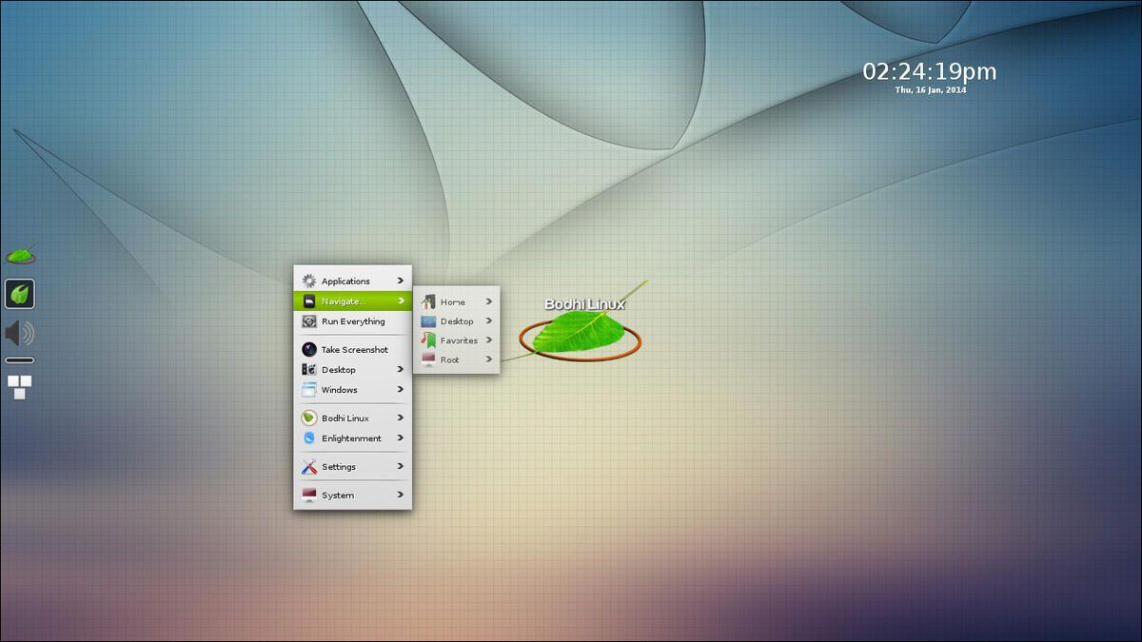Click the Bodhi leaf start icon on left shelf
Image resolution: width=1142 pixels, height=642 pixels.
click(21, 254)
